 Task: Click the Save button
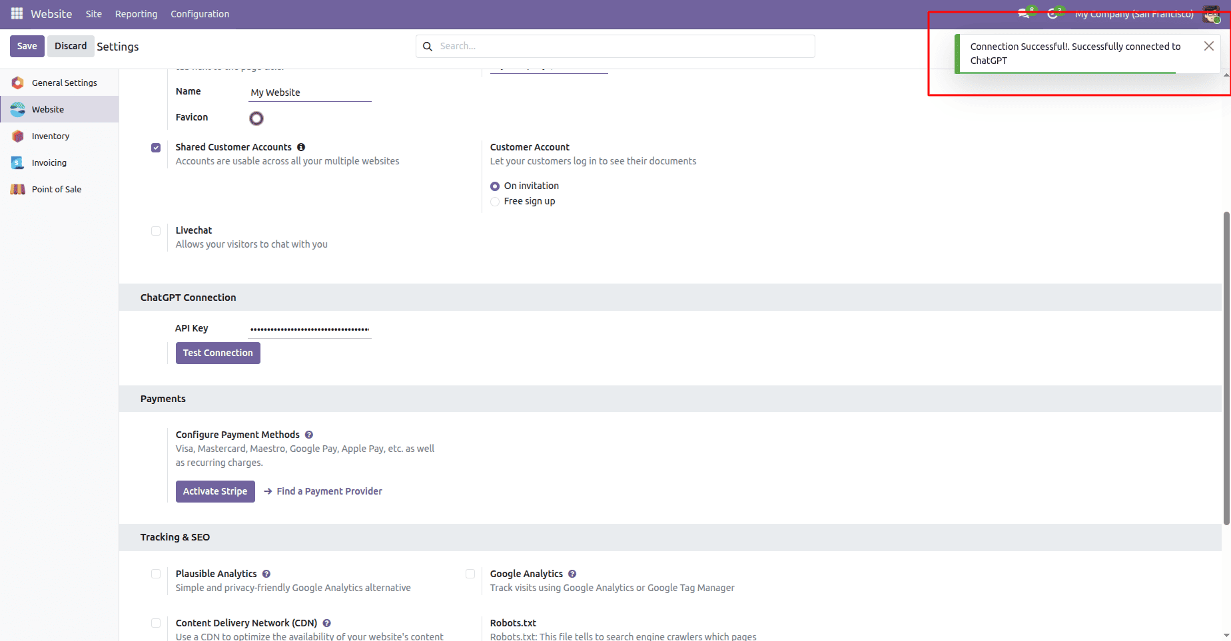coord(27,46)
